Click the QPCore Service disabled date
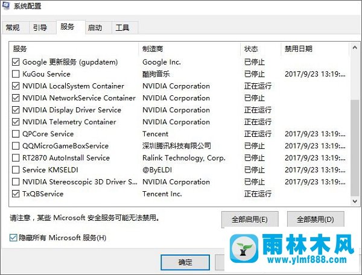This screenshot has height=275, width=362. (315, 134)
